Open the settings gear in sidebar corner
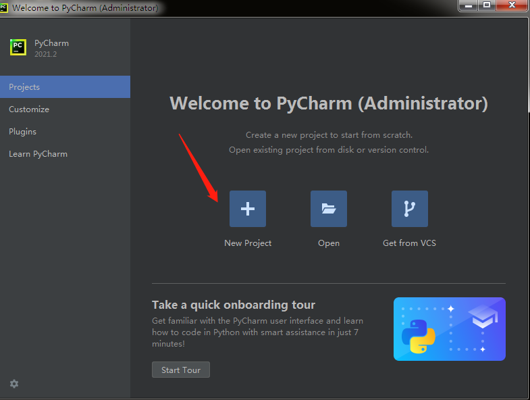The width and height of the screenshot is (530, 400). pos(14,384)
